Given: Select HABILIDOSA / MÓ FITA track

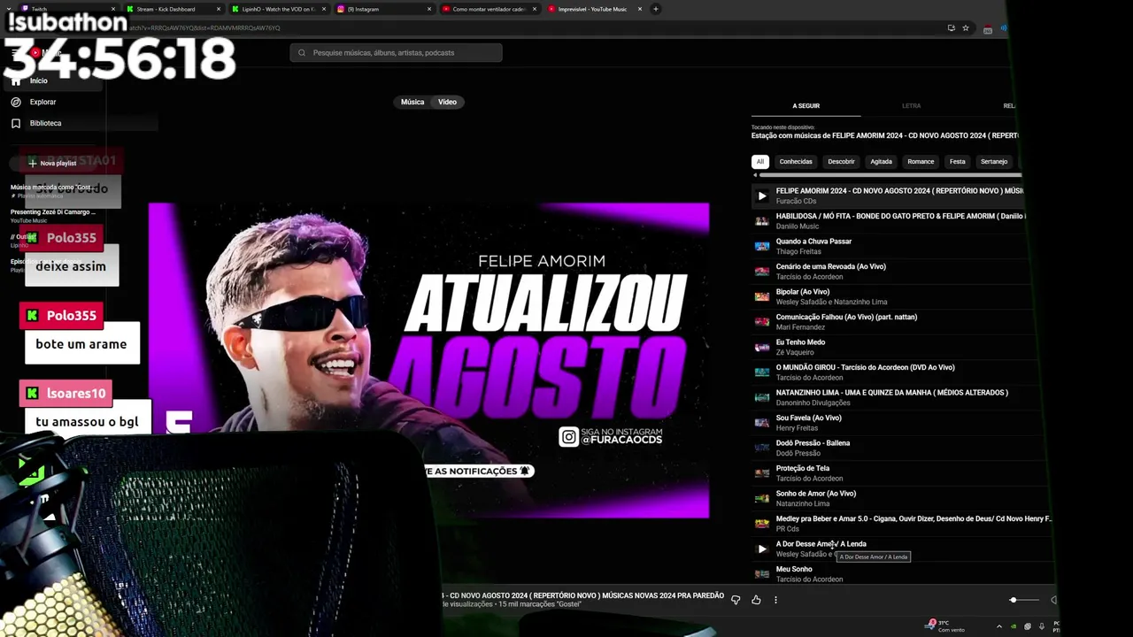Looking at the screenshot, I should (901, 216).
